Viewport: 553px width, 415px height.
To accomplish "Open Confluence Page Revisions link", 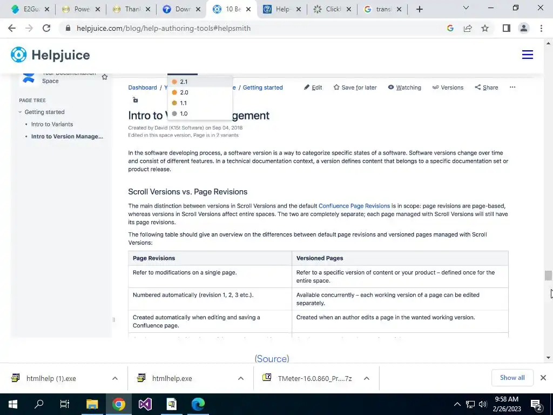I will (354, 206).
